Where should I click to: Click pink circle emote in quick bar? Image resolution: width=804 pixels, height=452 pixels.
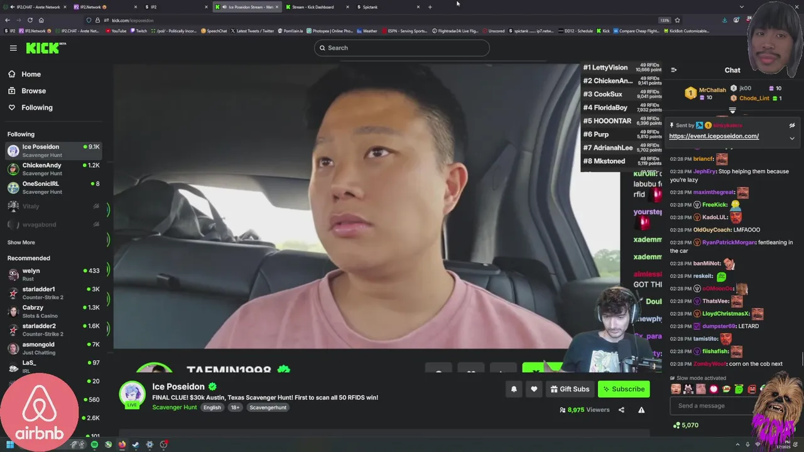[714, 389]
